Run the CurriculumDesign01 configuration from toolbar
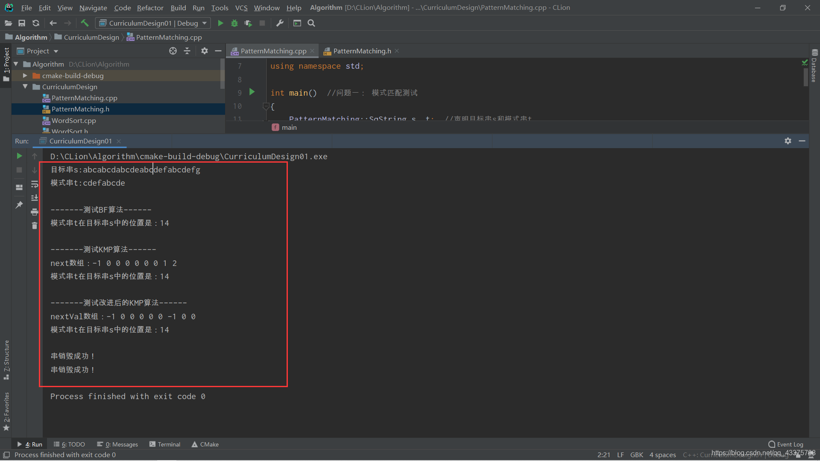The height and width of the screenshot is (461, 820). point(220,23)
